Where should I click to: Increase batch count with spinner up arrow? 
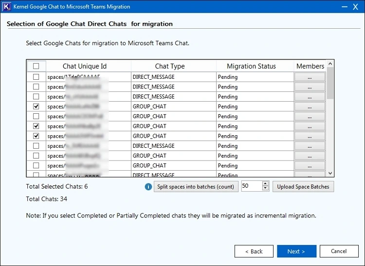coord(265,184)
